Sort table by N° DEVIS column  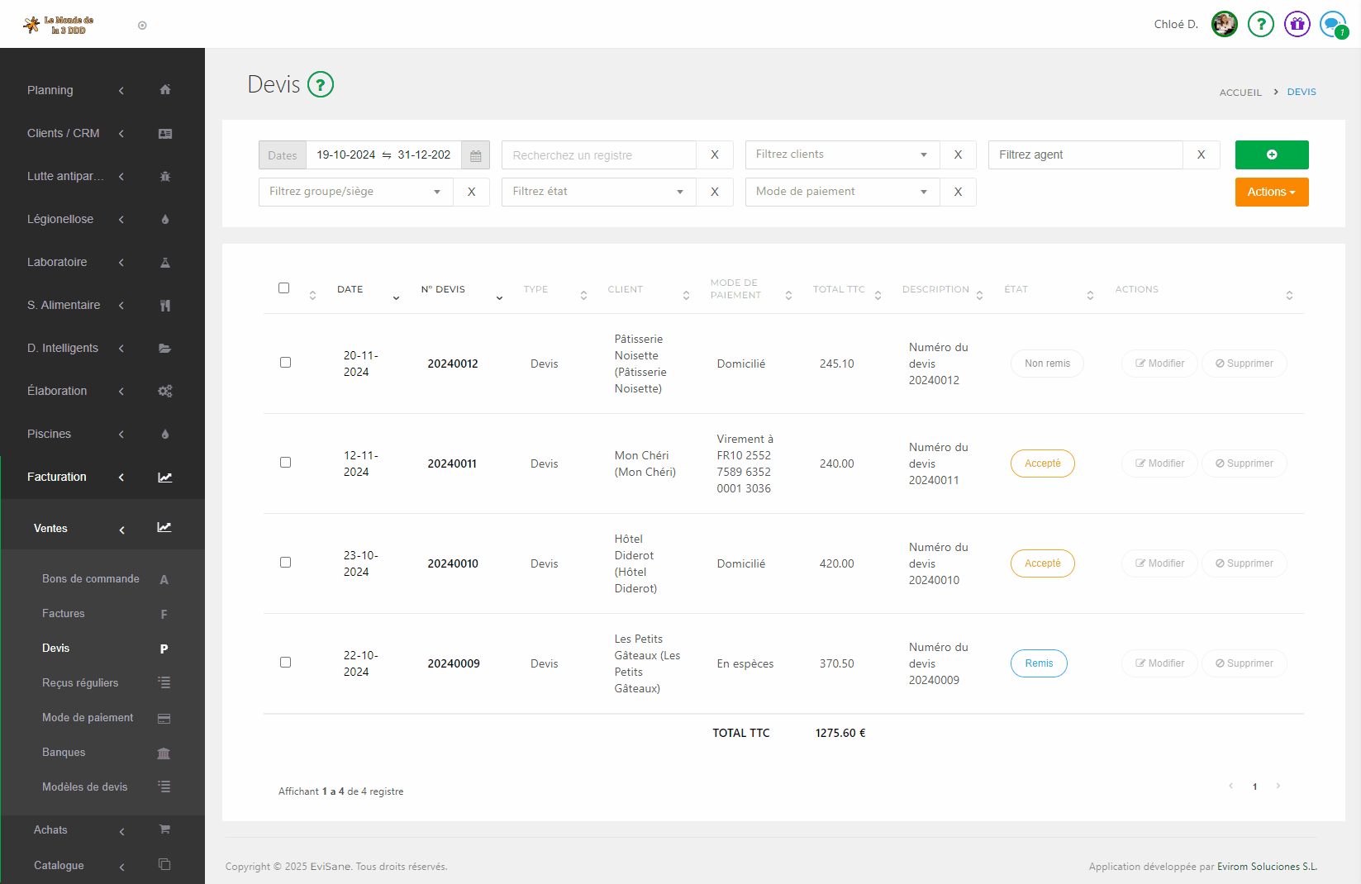click(x=461, y=290)
